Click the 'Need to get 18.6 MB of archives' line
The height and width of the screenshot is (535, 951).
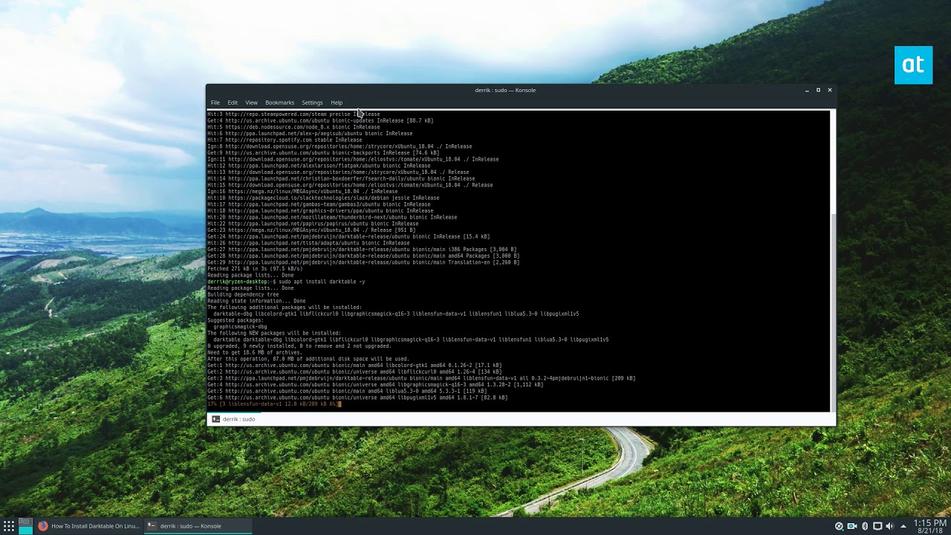tap(255, 352)
